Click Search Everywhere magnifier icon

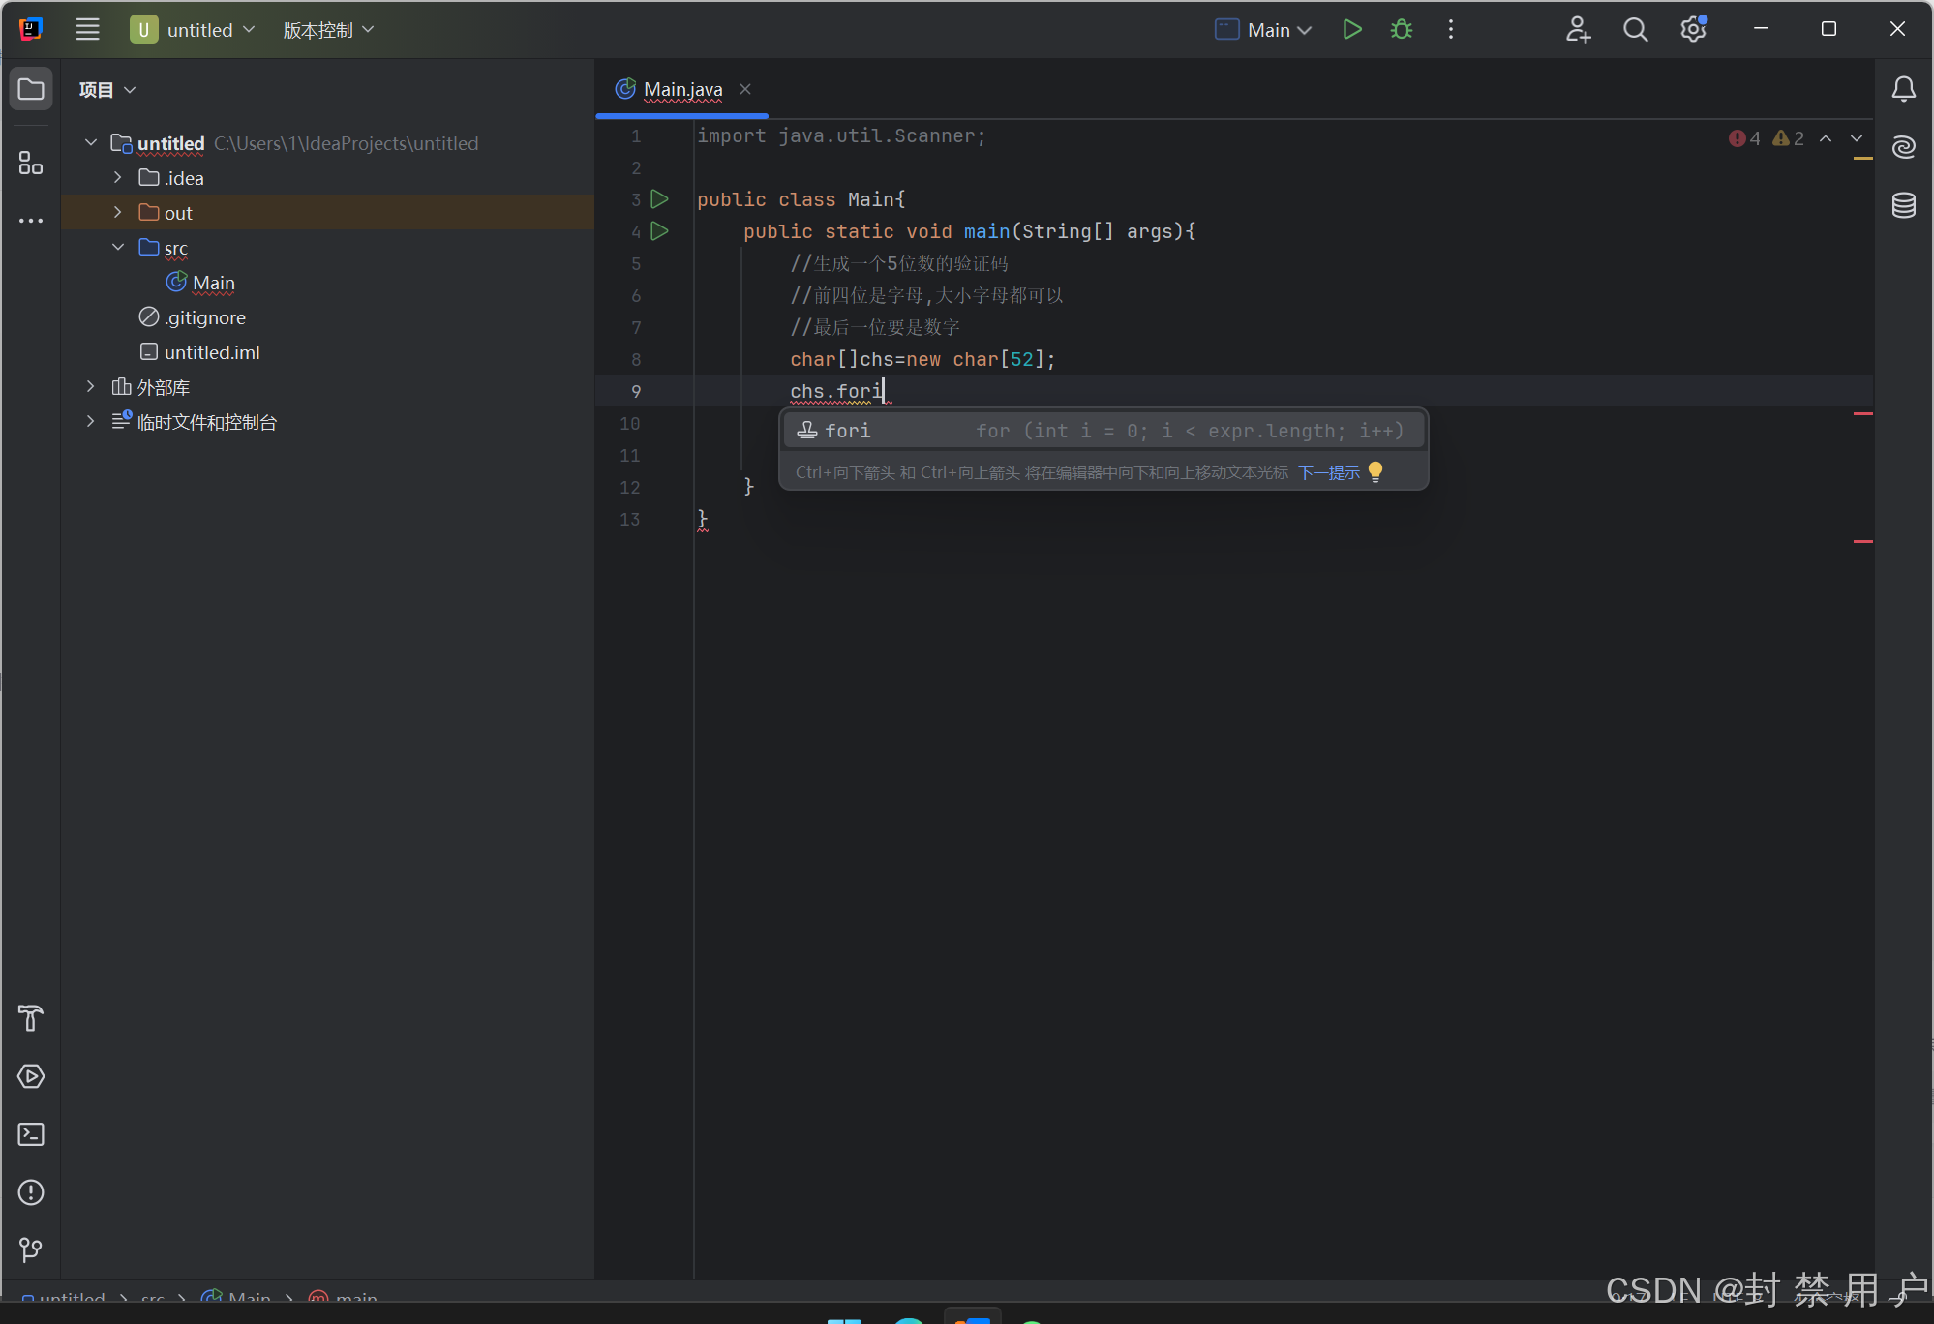pyautogui.click(x=1635, y=30)
